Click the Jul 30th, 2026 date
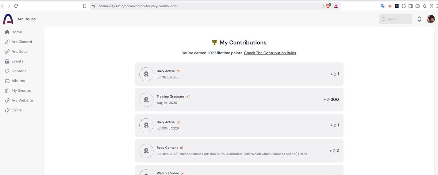438x175 pixels. tap(168, 129)
